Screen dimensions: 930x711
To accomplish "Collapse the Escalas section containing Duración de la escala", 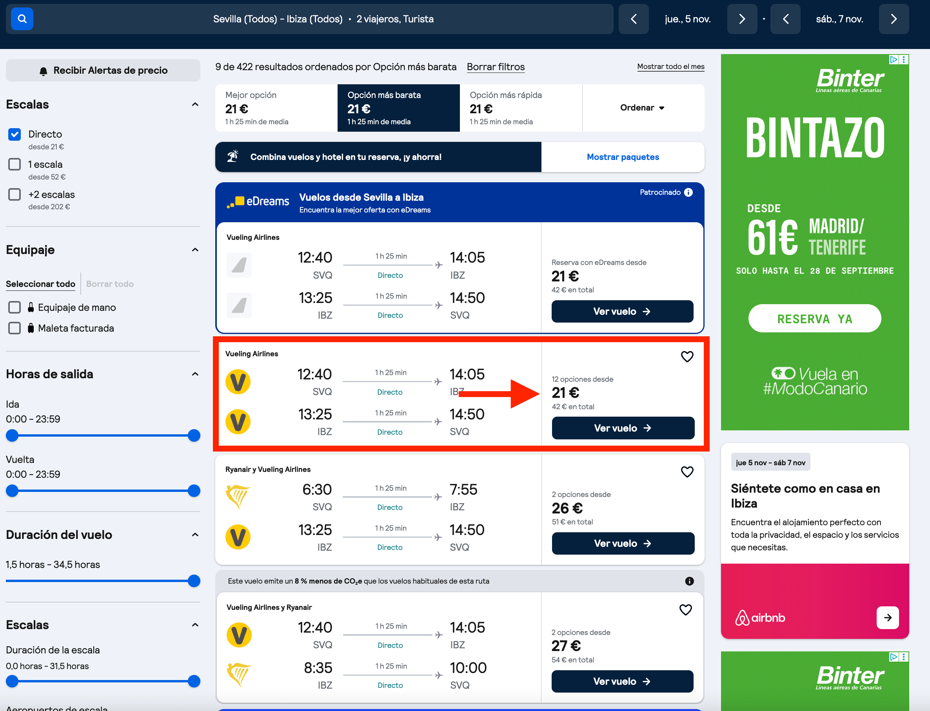I will pos(195,625).
